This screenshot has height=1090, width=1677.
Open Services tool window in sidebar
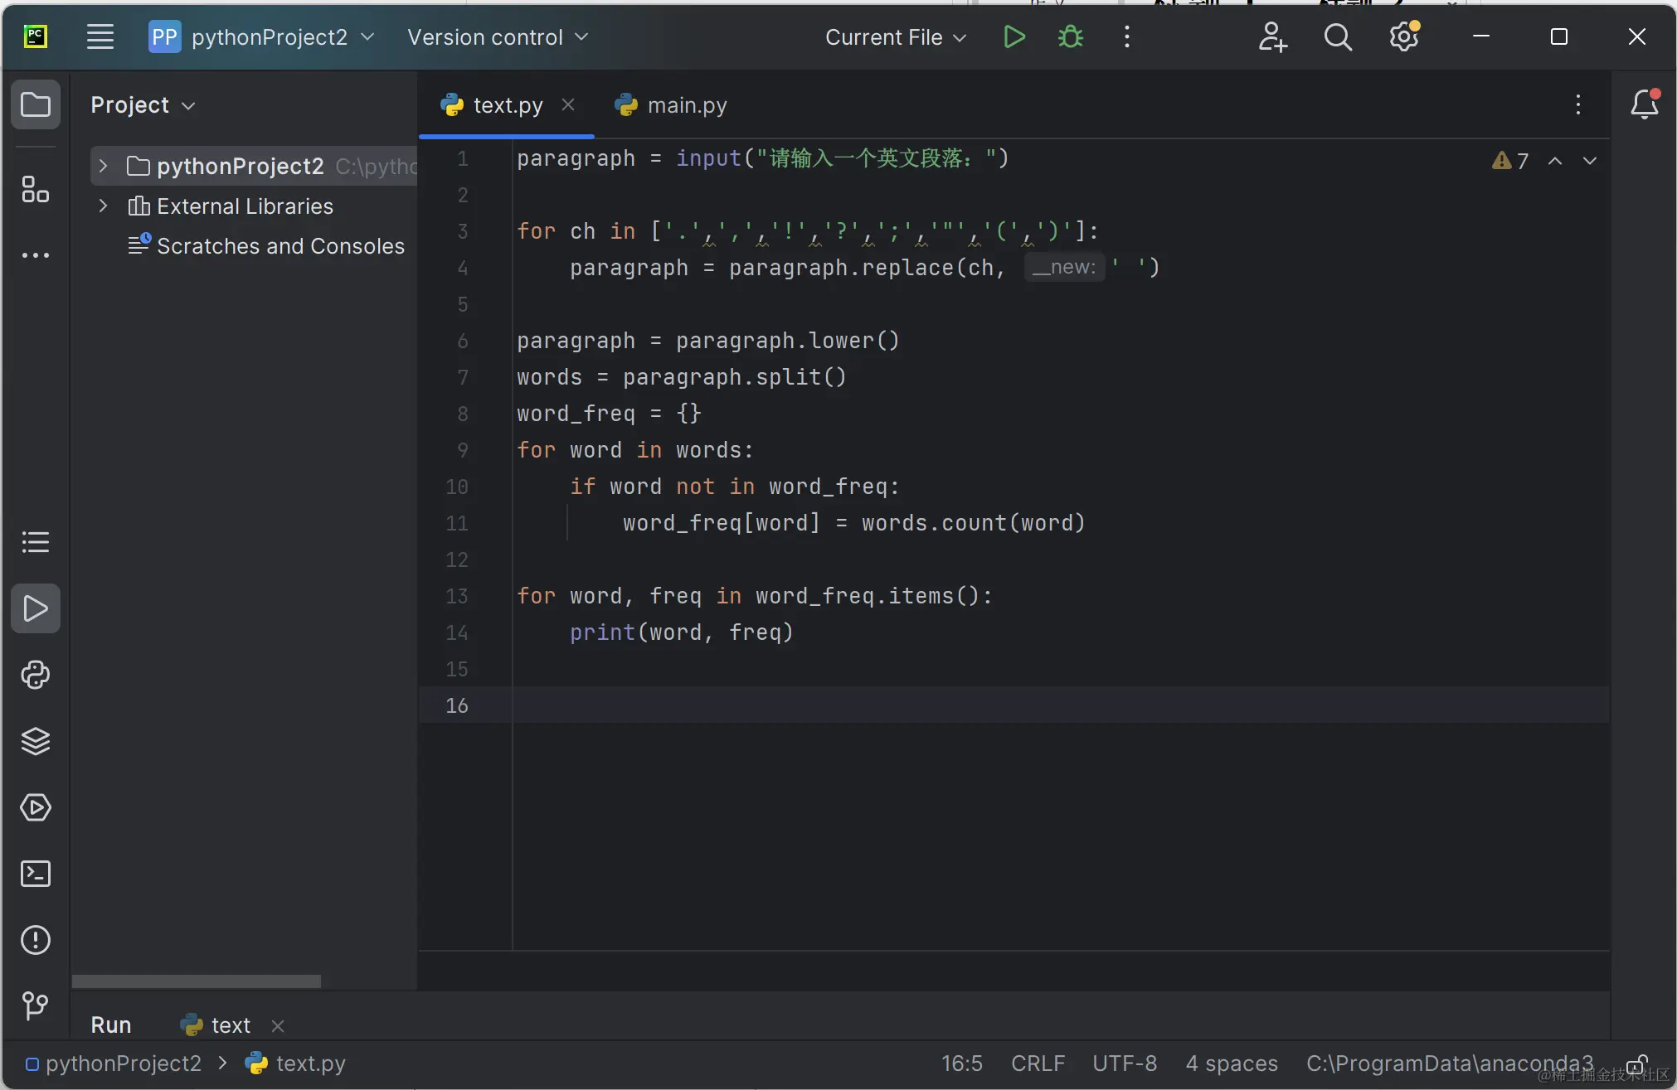point(36,807)
